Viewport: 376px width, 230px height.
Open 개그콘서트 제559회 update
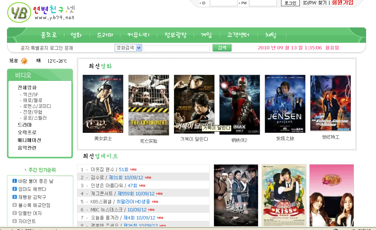click(x=122, y=194)
